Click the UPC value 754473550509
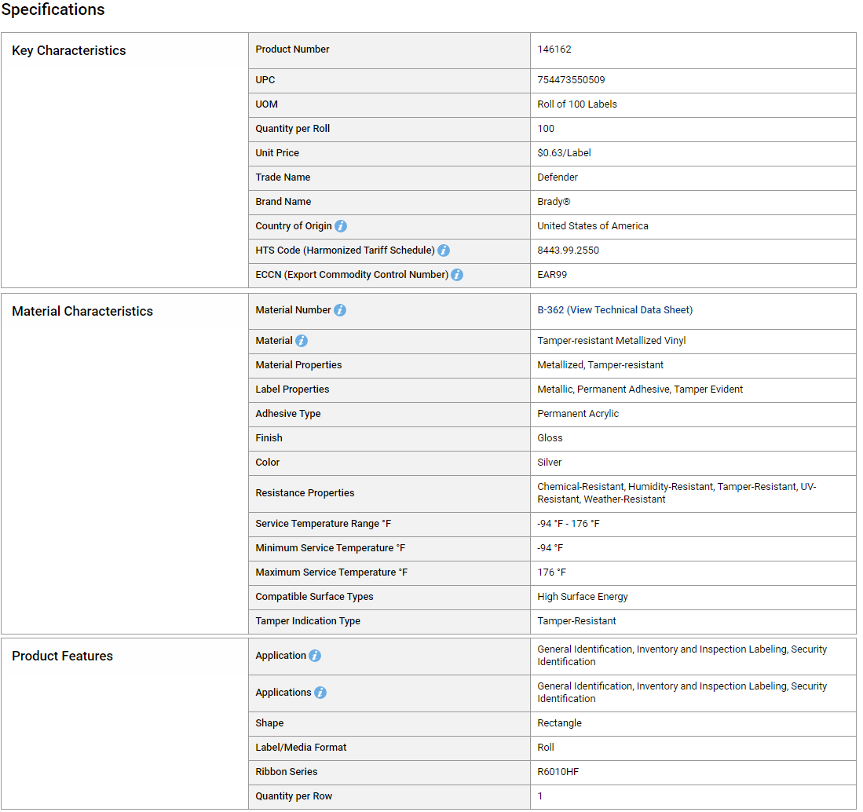Screen dimensions: 863x812 pyautogui.click(x=571, y=80)
